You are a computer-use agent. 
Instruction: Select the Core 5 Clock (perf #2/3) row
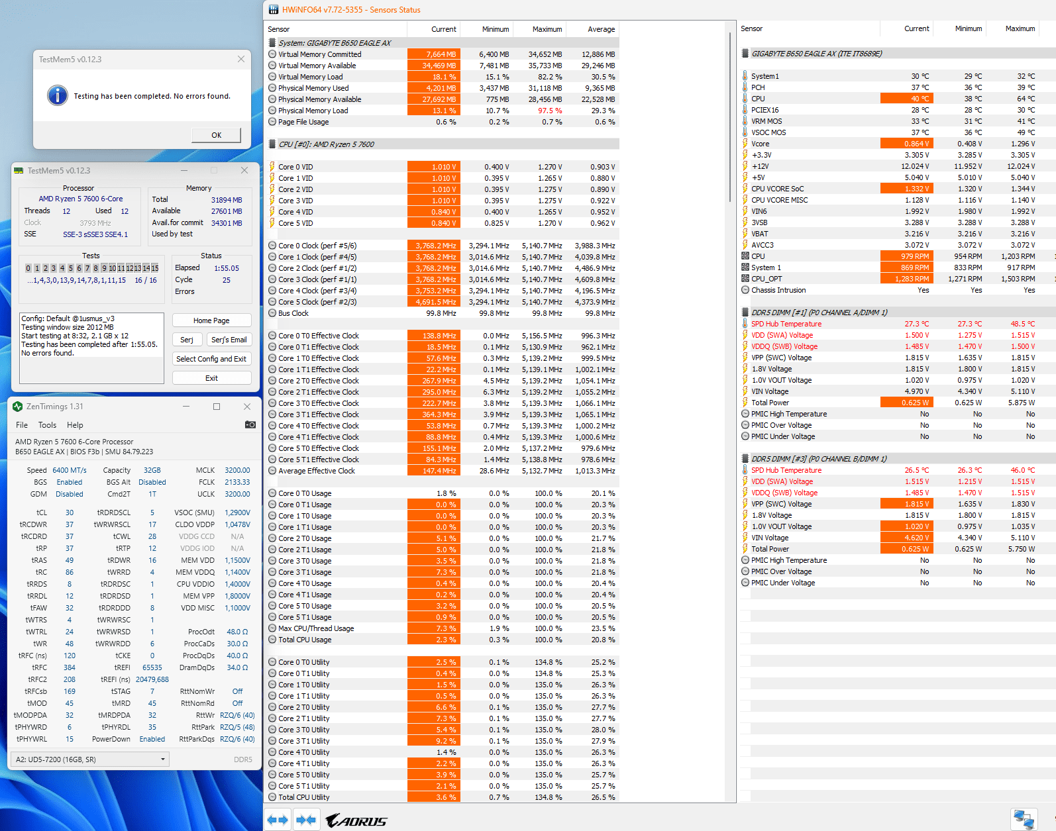[x=443, y=302]
